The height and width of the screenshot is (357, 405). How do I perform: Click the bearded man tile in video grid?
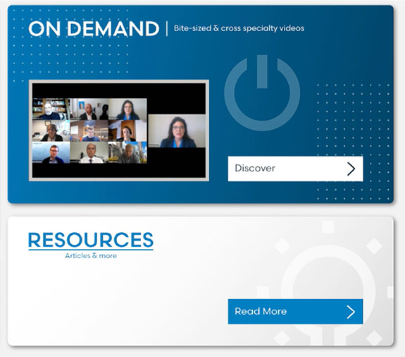[51, 109]
